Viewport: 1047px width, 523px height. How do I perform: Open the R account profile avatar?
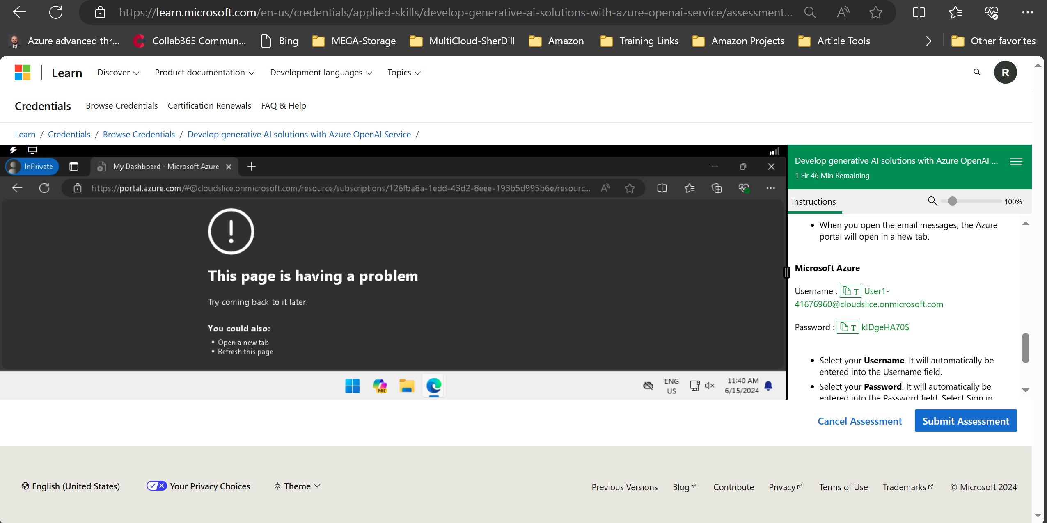pyautogui.click(x=1005, y=72)
